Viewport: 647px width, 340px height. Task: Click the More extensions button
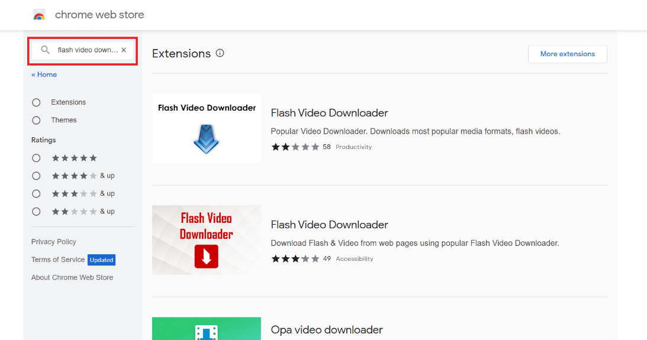(x=567, y=54)
